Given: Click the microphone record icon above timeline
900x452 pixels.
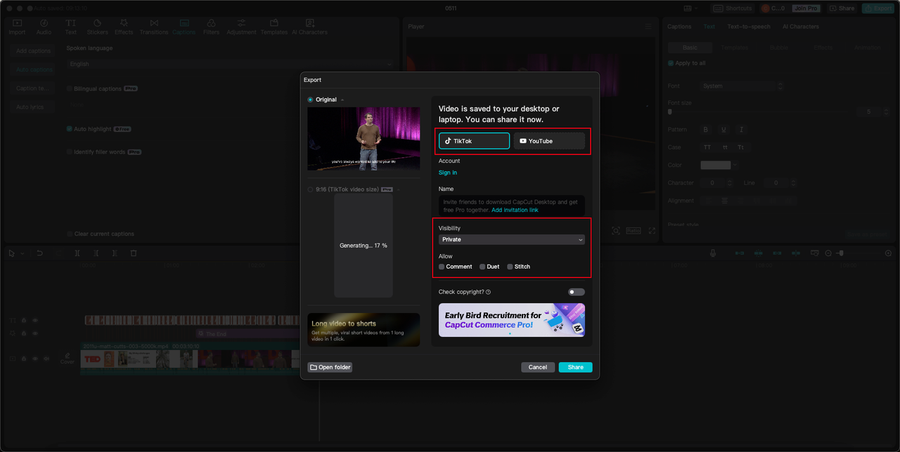Looking at the screenshot, I should point(713,253).
